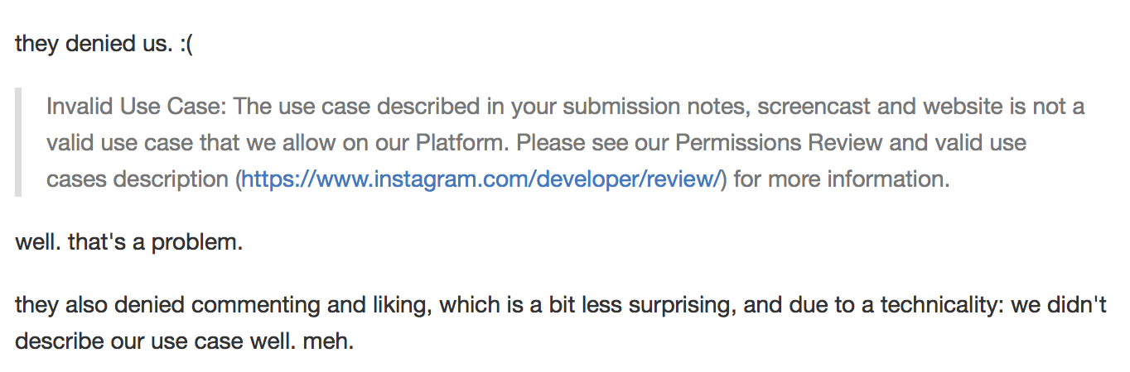
Task: Click the "well. that's a problem." line
Action: [128, 244]
